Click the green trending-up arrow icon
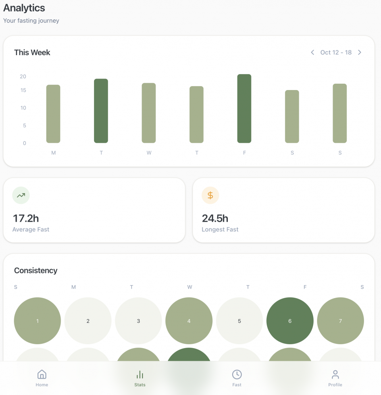This screenshot has width=381, height=395. click(21, 195)
